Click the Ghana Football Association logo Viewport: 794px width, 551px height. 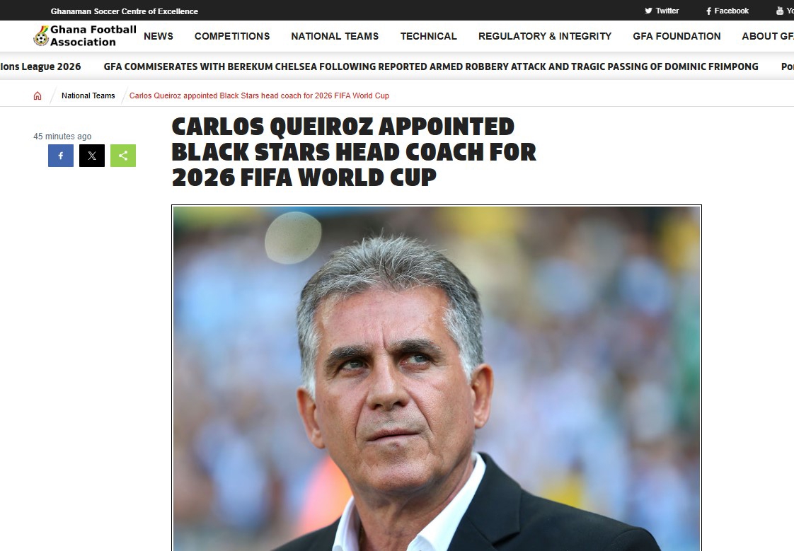click(84, 36)
